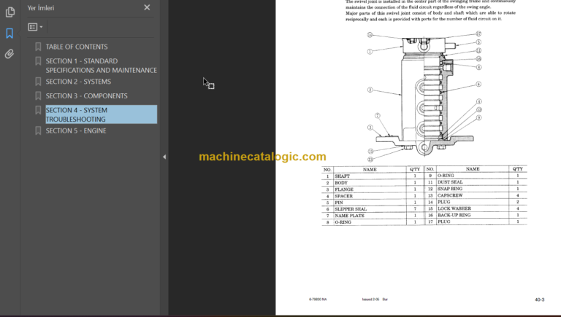The height and width of the screenshot is (317, 561).
Task: Click CAPSCREW table entry
Action: (450, 195)
